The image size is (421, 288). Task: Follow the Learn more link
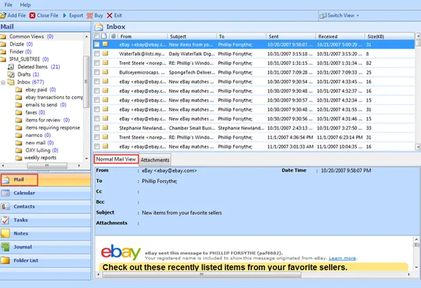tap(343, 258)
